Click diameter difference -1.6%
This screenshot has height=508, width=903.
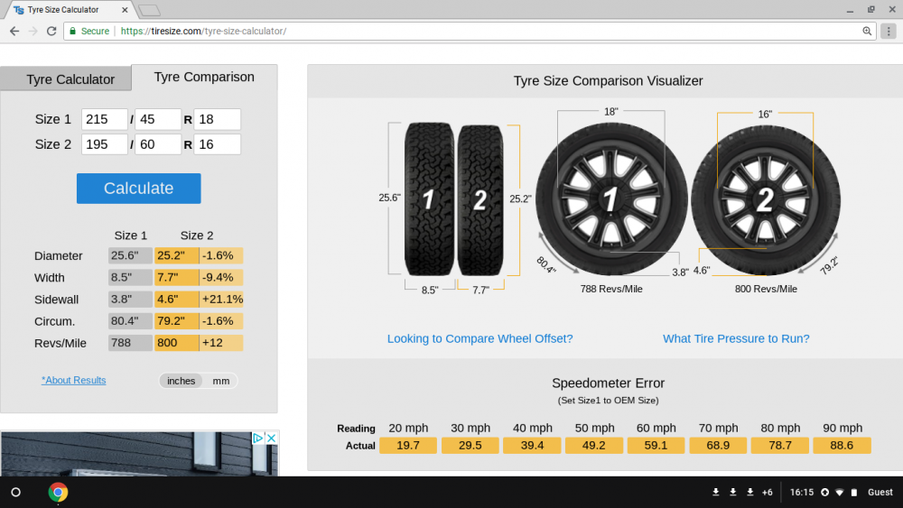tap(221, 255)
